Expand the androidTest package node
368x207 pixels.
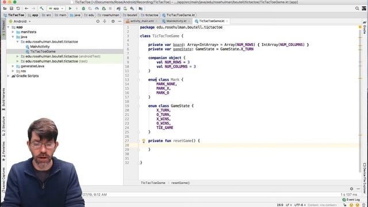click(x=18, y=56)
